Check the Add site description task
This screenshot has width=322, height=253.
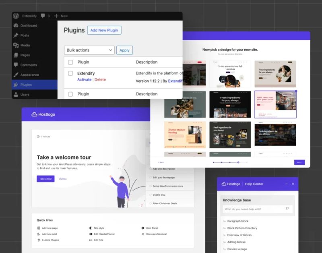tap(151, 169)
